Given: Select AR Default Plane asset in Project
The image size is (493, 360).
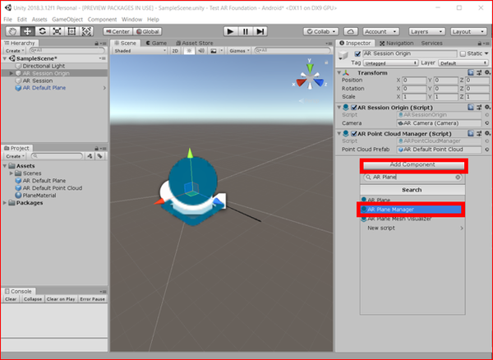Looking at the screenshot, I should (x=44, y=181).
